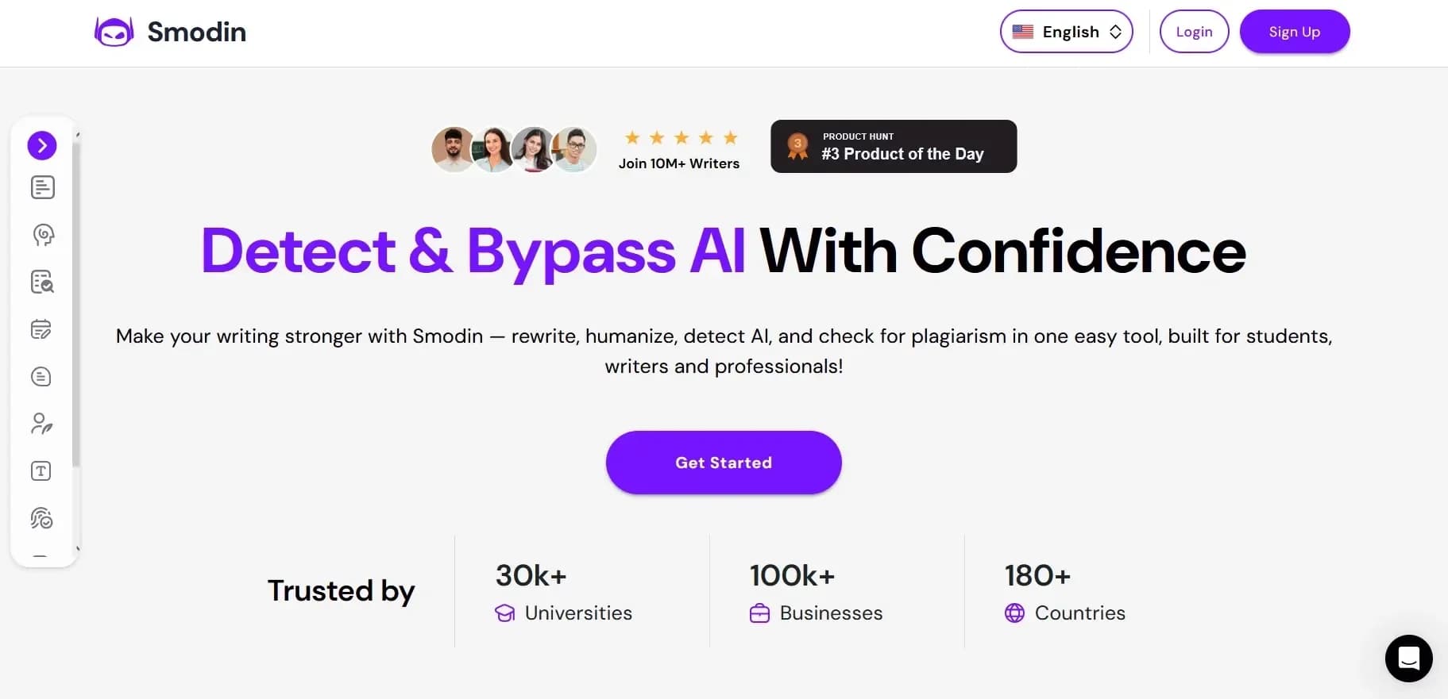This screenshot has width=1448, height=699.
Task: View the Product Hunt #3 Product badge
Action: 893,146
